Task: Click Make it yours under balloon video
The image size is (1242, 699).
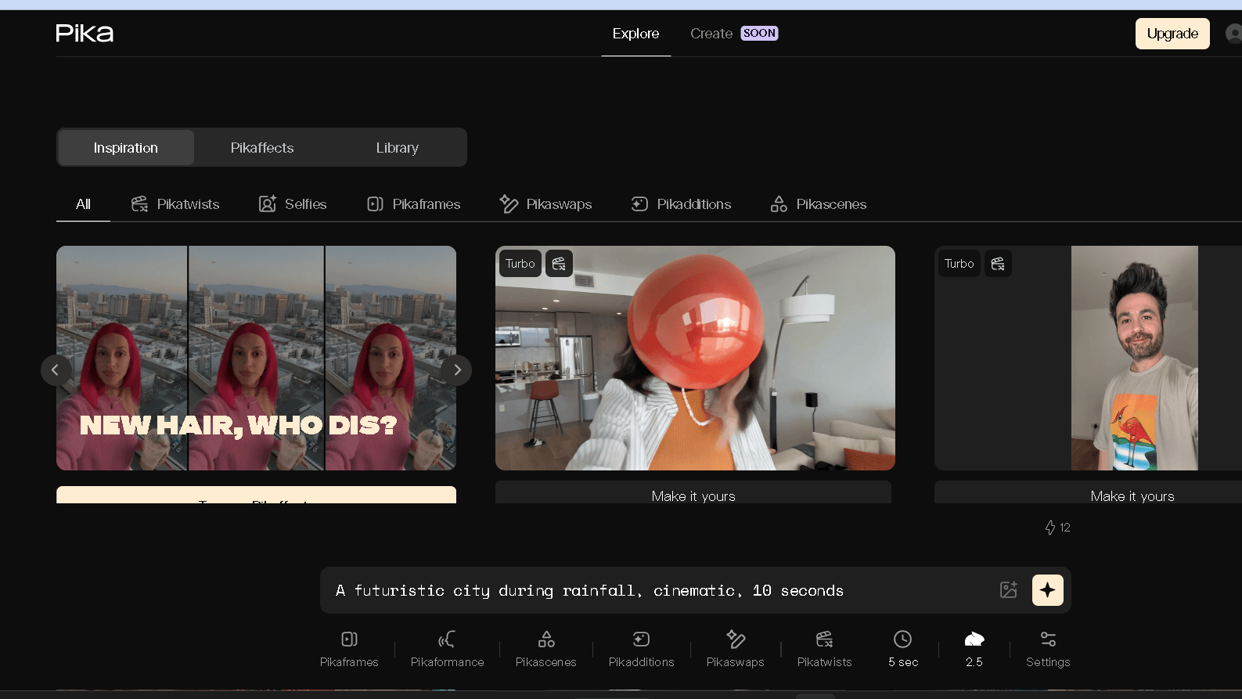Action: [693, 493]
